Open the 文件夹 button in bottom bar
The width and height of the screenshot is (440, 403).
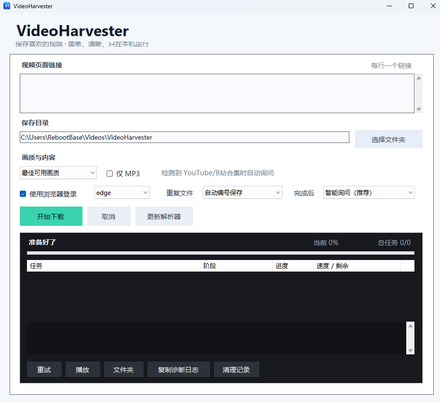(x=124, y=369)
